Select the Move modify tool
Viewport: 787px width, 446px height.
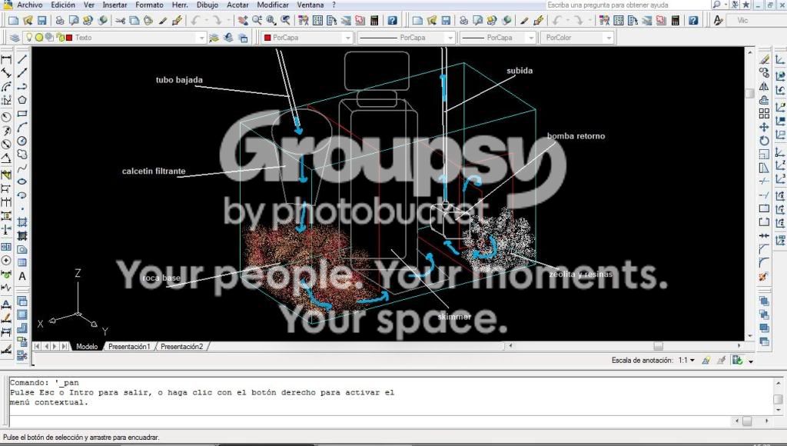[764, 127]
